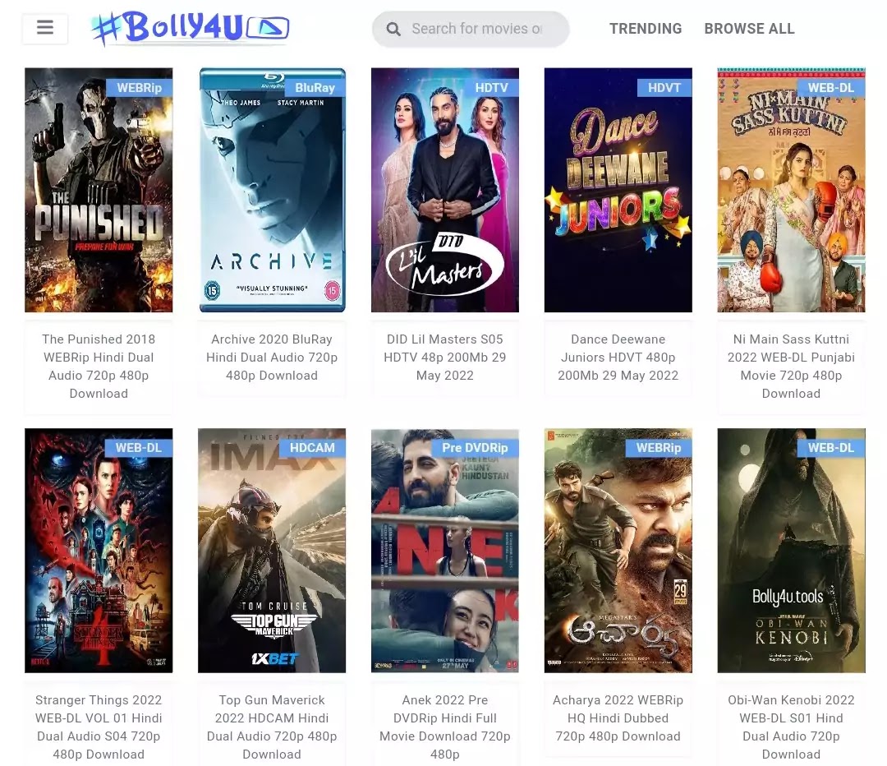The image size is (887, 766).
Task: Open the Obi-Wan Kenobi poster
Action: pos(791,551)
